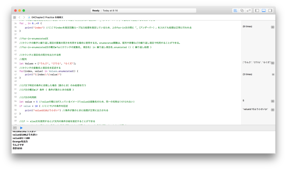Image resolution: width=287 pixels, height=170 pixels.
Task: Show result for "valueは10より小さい" output
Action: tap(273, 110)
